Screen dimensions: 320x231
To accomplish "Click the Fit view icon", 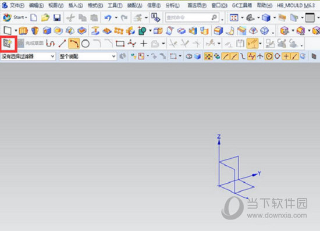I will (x=234, y=18).
